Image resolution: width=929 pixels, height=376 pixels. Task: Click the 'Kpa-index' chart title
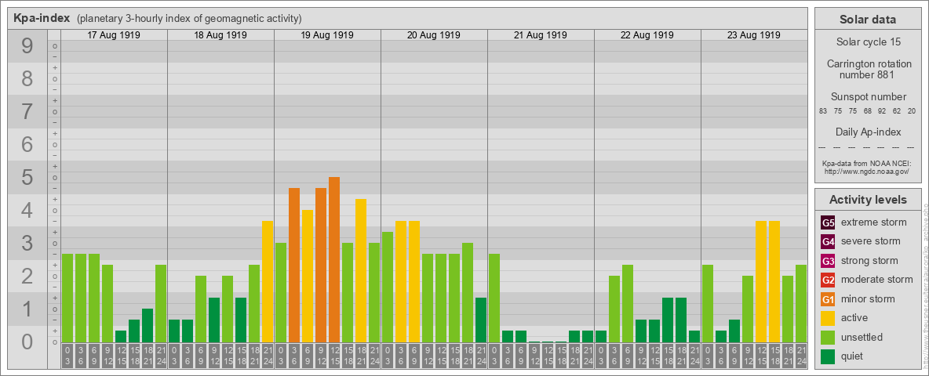[x=42, y=18]
